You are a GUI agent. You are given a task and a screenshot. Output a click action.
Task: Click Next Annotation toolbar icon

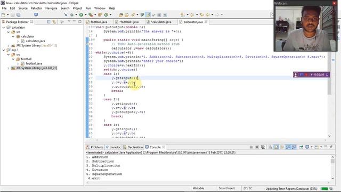pyautogui.click(x=183, y=15)
